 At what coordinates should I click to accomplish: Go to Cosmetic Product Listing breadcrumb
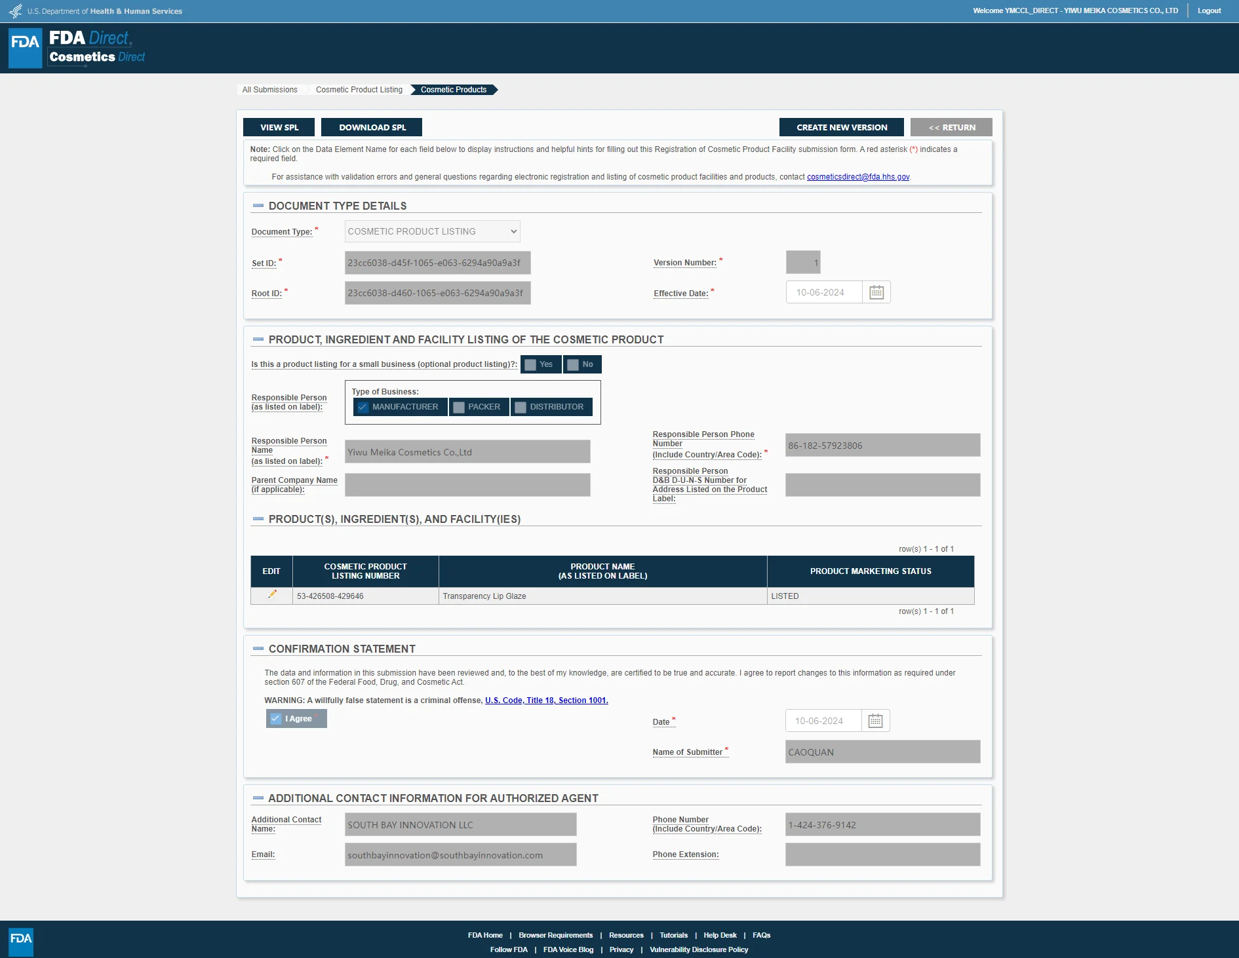coord(359,90)
